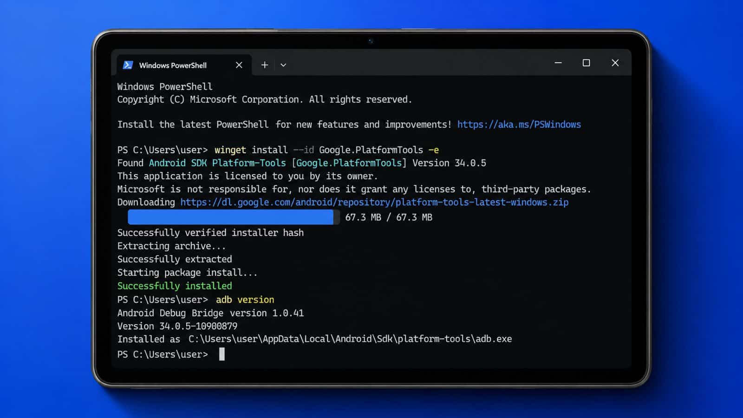Click the "Successfully extracted" line
This screenshot has width=743, height=418.
coord(175,259)
